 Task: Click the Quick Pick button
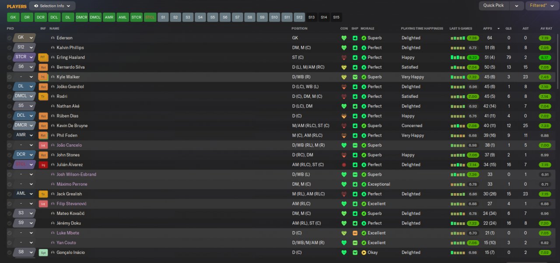coord(494,6)
